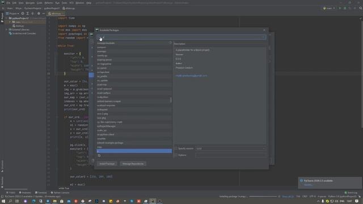Image resolution: width=363 pixels, height=204 pixels.
Task: Click into the package search field
Action: click(181, 37)
